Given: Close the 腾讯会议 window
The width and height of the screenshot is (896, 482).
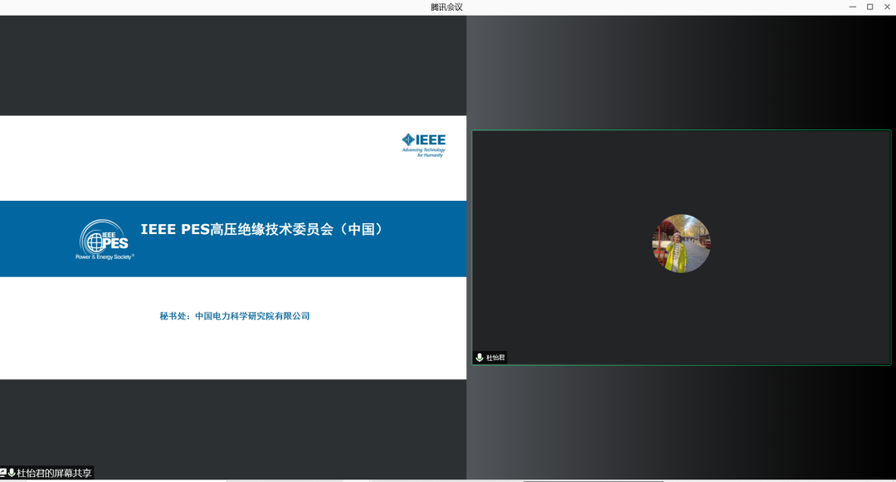Looking at the screenshot, I should click(888, 7).
